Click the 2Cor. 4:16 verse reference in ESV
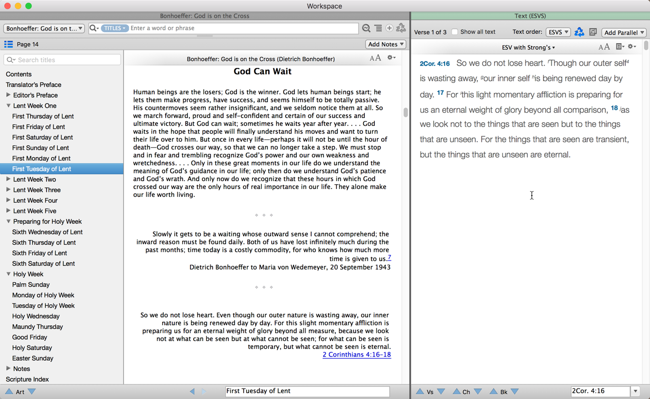 click(x=435, y=64)
